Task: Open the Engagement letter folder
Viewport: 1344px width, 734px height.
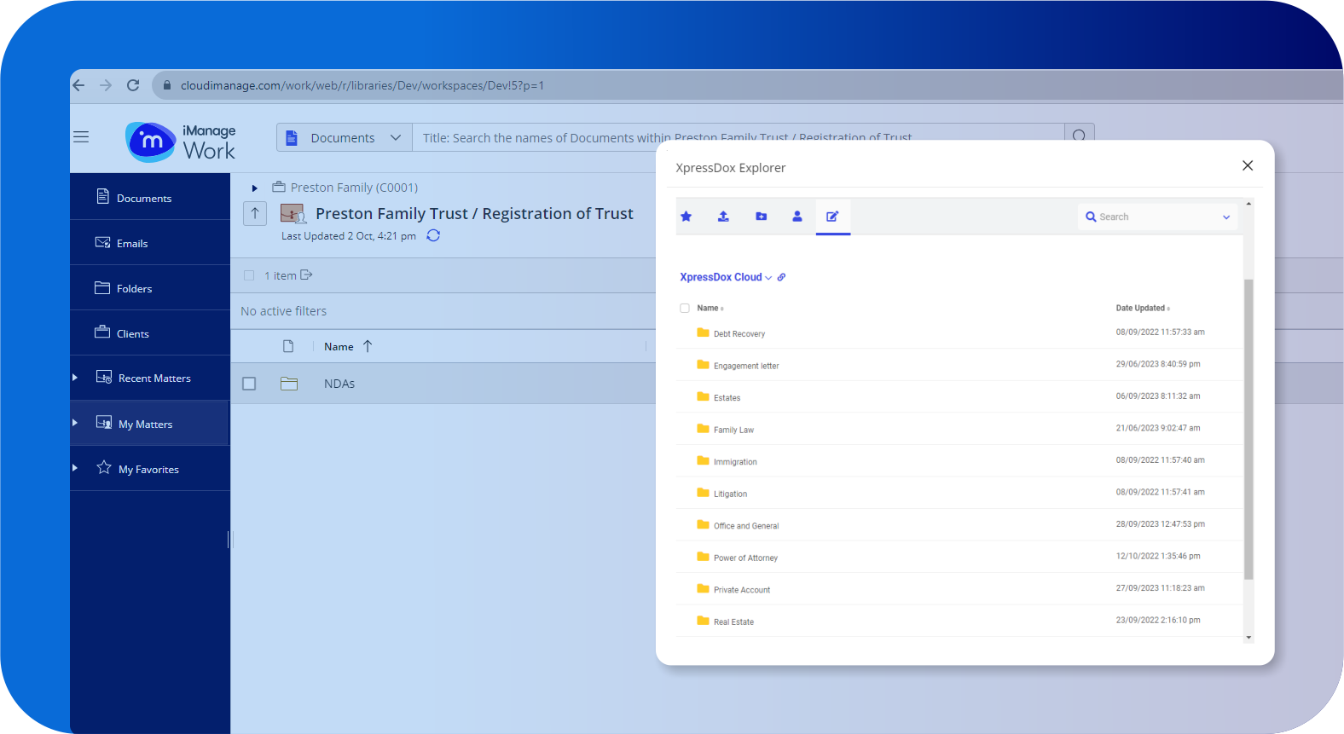Action: (746, 366)
